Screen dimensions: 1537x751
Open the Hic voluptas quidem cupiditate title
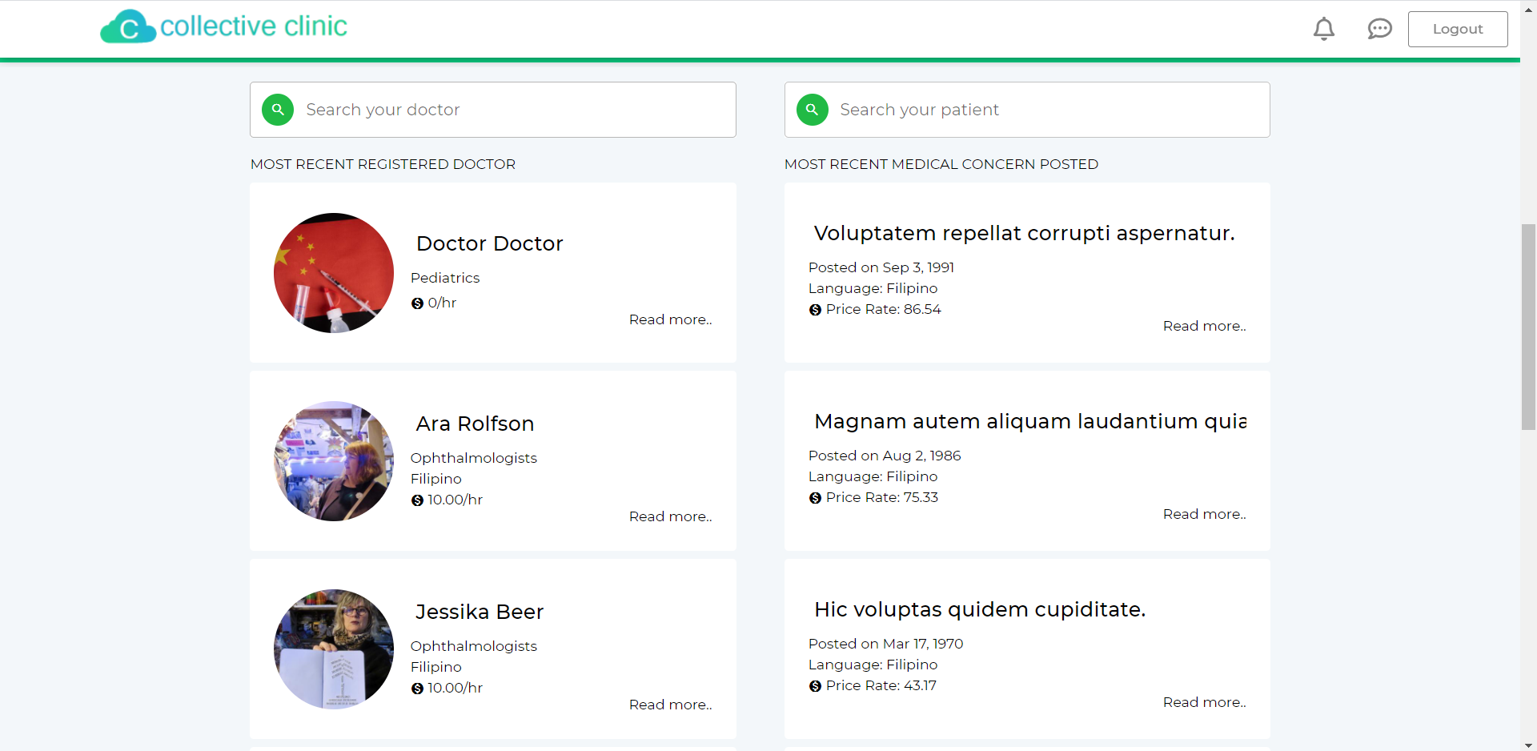coord(980,609)
